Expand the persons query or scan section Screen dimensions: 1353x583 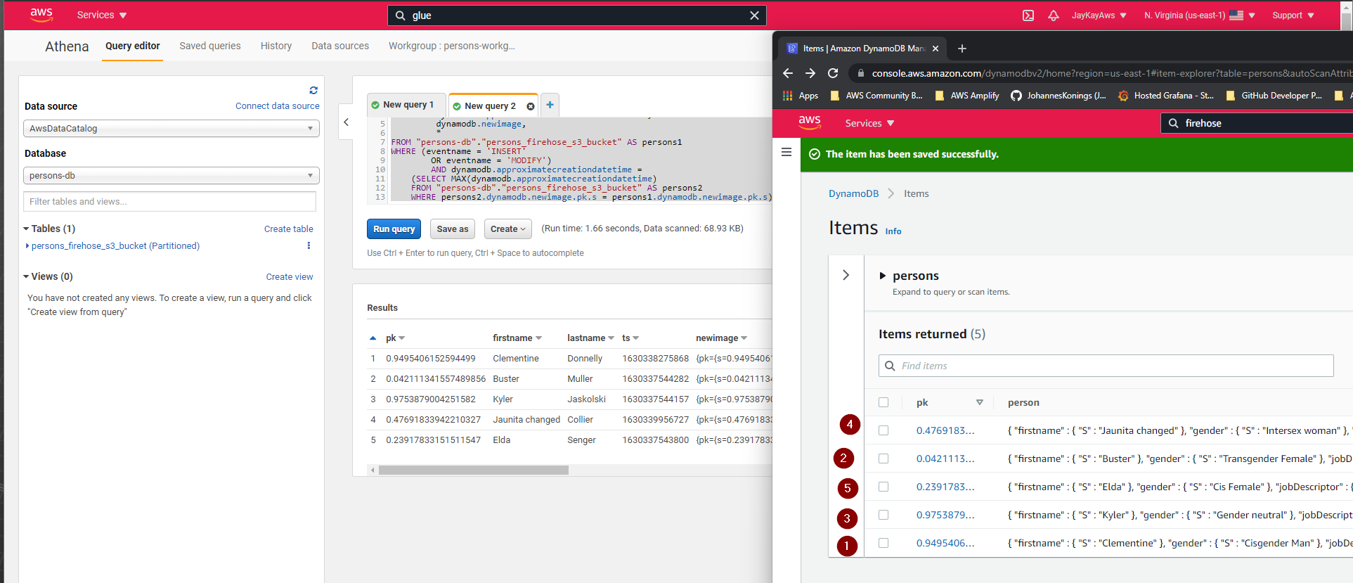(883, 276)
